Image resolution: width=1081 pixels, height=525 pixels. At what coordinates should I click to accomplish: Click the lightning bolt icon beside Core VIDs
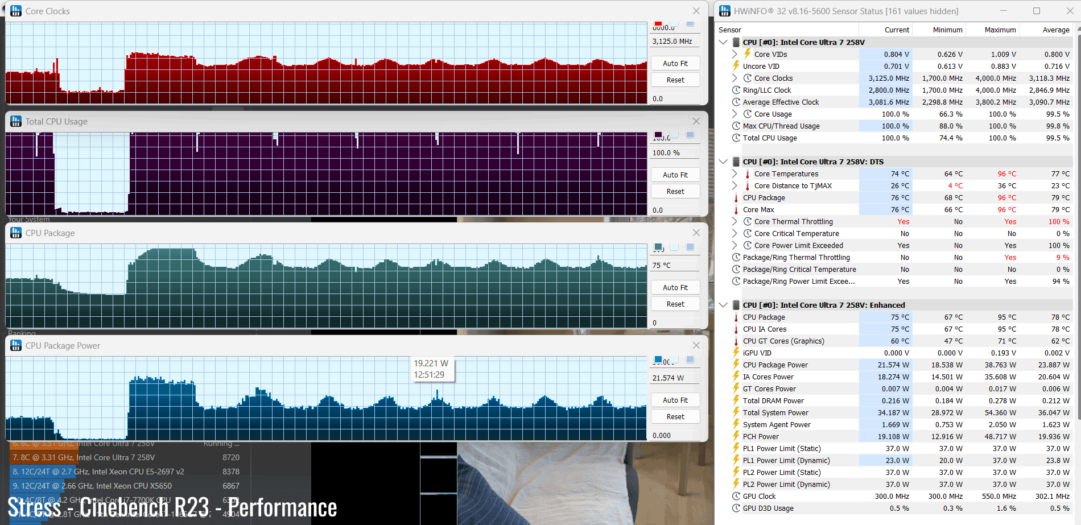click(x=748, y=54)
